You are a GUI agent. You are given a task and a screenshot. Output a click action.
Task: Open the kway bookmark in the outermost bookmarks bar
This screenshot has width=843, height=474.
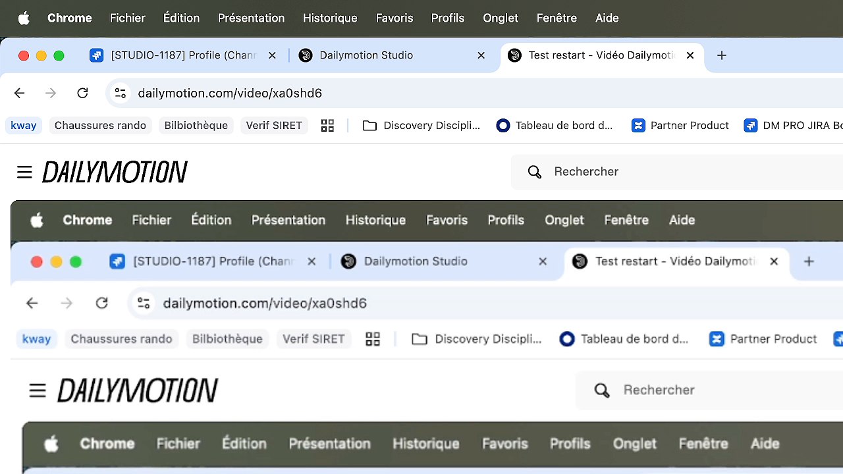pos(24,125)
